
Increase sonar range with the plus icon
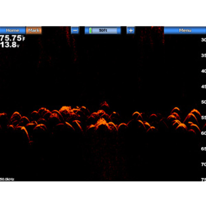131,30
